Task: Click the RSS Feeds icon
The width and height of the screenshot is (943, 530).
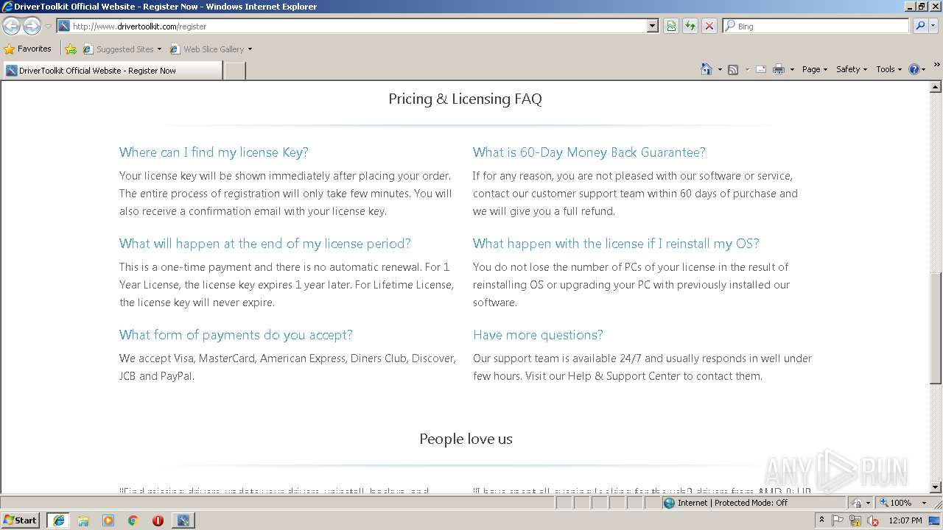Action: (x=733, y=69)
